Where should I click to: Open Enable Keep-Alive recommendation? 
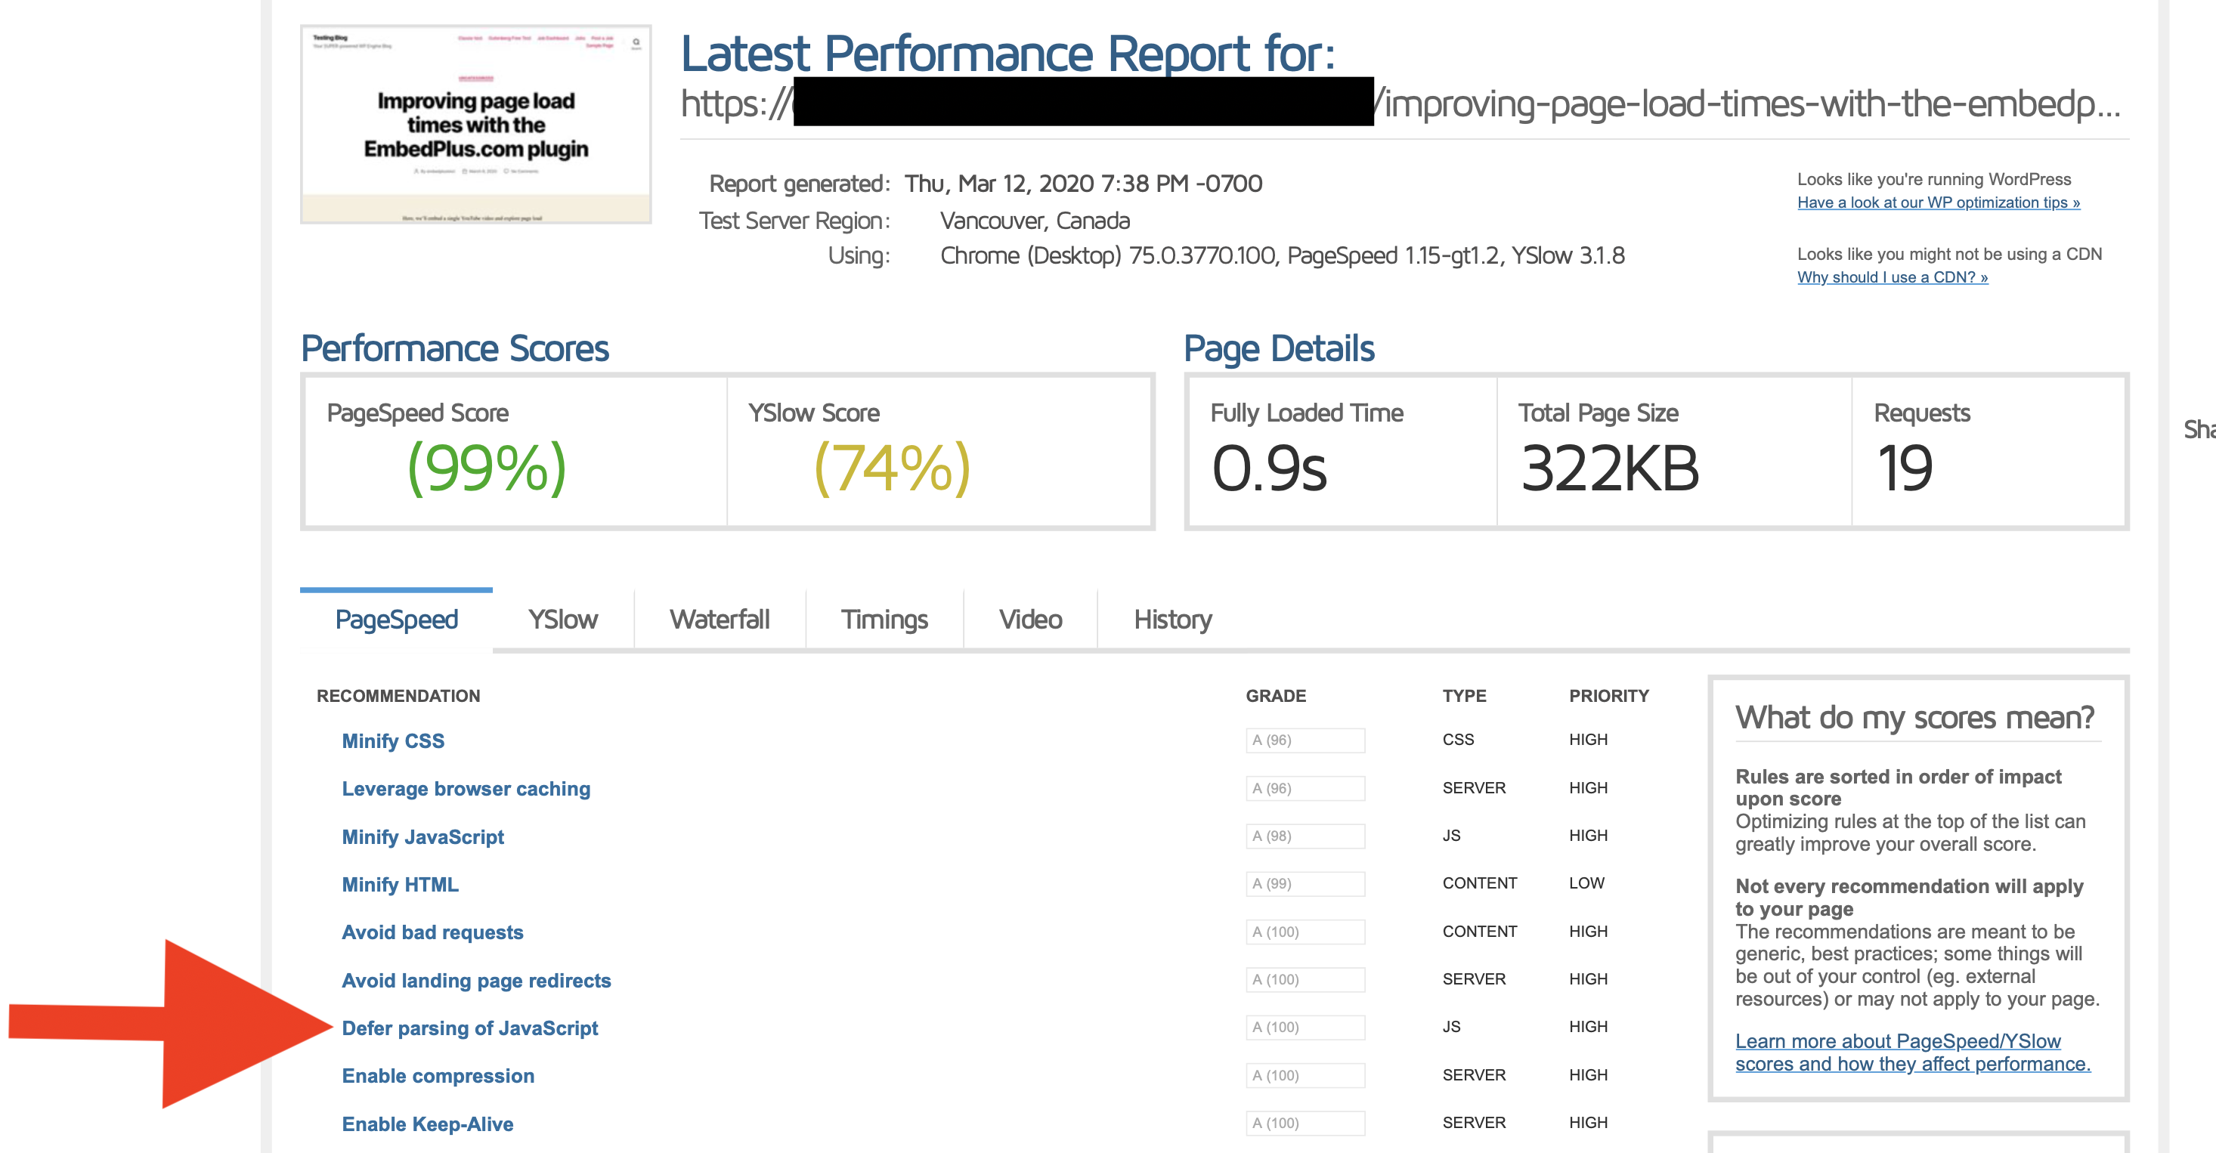coord(427,1124)
